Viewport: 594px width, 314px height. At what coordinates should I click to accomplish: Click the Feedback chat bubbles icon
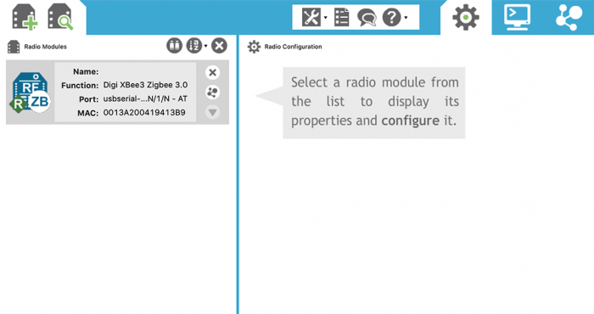(367, 18)
